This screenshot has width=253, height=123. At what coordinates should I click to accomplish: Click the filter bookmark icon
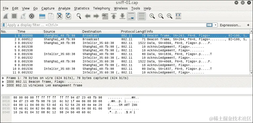4,25
